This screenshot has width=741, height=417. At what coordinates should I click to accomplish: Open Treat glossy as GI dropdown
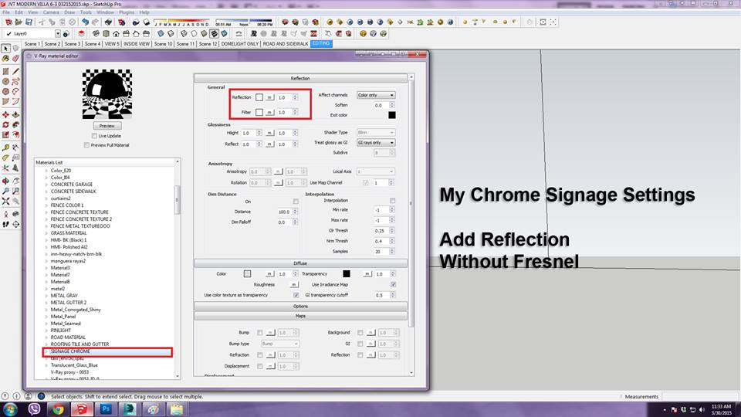pos(376,142)
